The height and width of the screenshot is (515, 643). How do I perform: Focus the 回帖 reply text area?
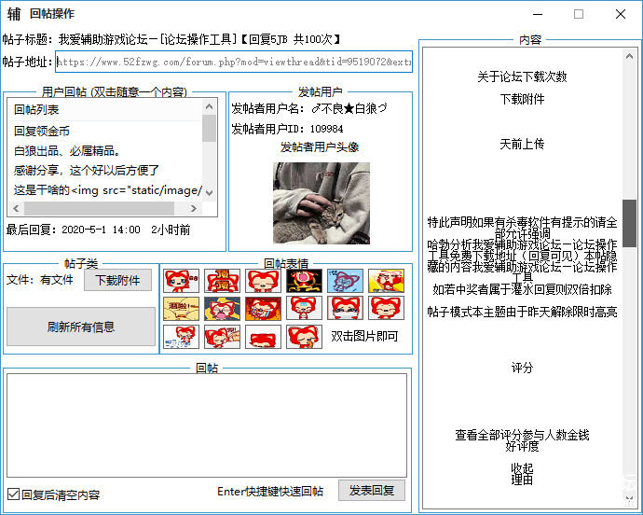(x=206, y=425)
